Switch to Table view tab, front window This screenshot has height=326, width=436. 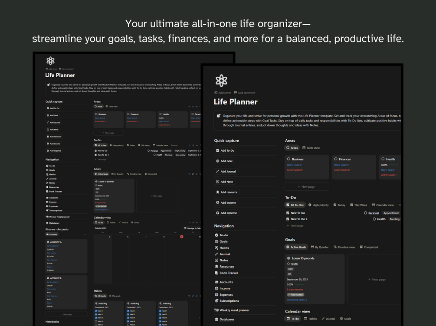tap(311, 148)
